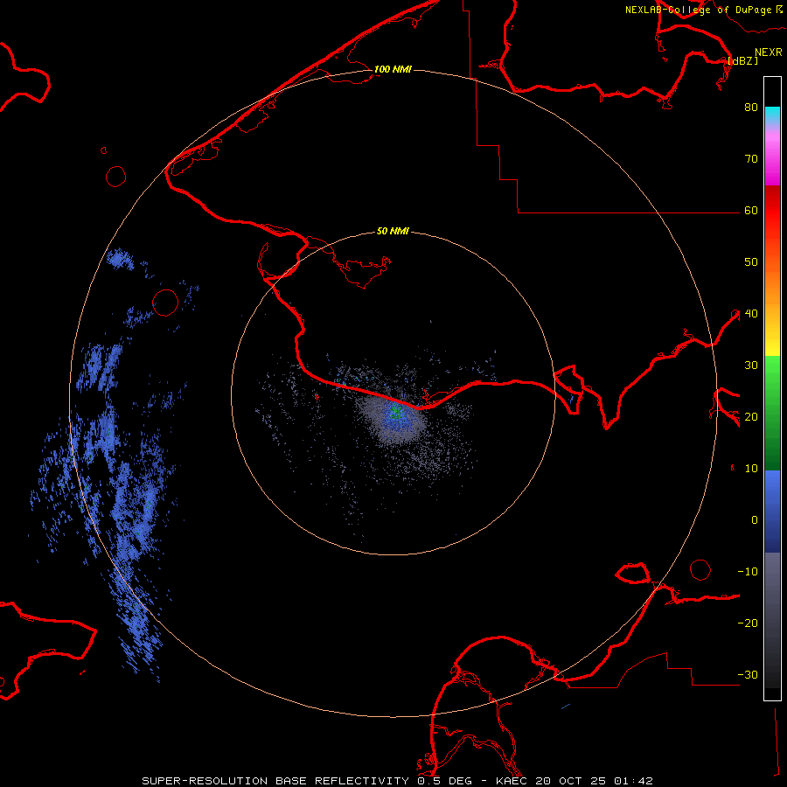
Task: Click the 30 value on dBZ scale
Action: coord(751,366)
